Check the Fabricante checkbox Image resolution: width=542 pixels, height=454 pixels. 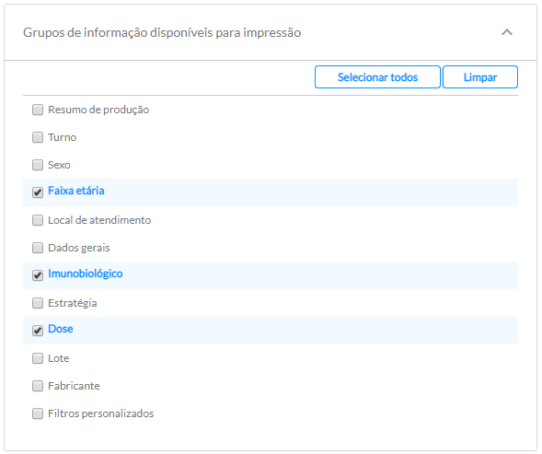click(x=38, y=386)
